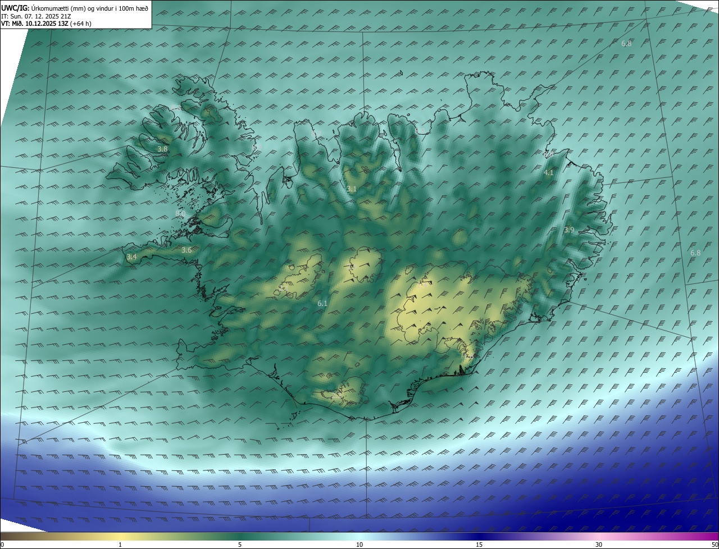Click the 3.4 value at the peninsula tip
The height and width of the screenshot is (549, 719).
pos(131,257)
